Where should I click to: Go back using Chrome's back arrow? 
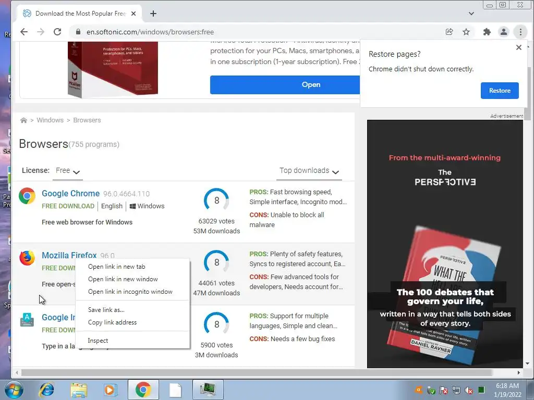(x=24, y=32)
